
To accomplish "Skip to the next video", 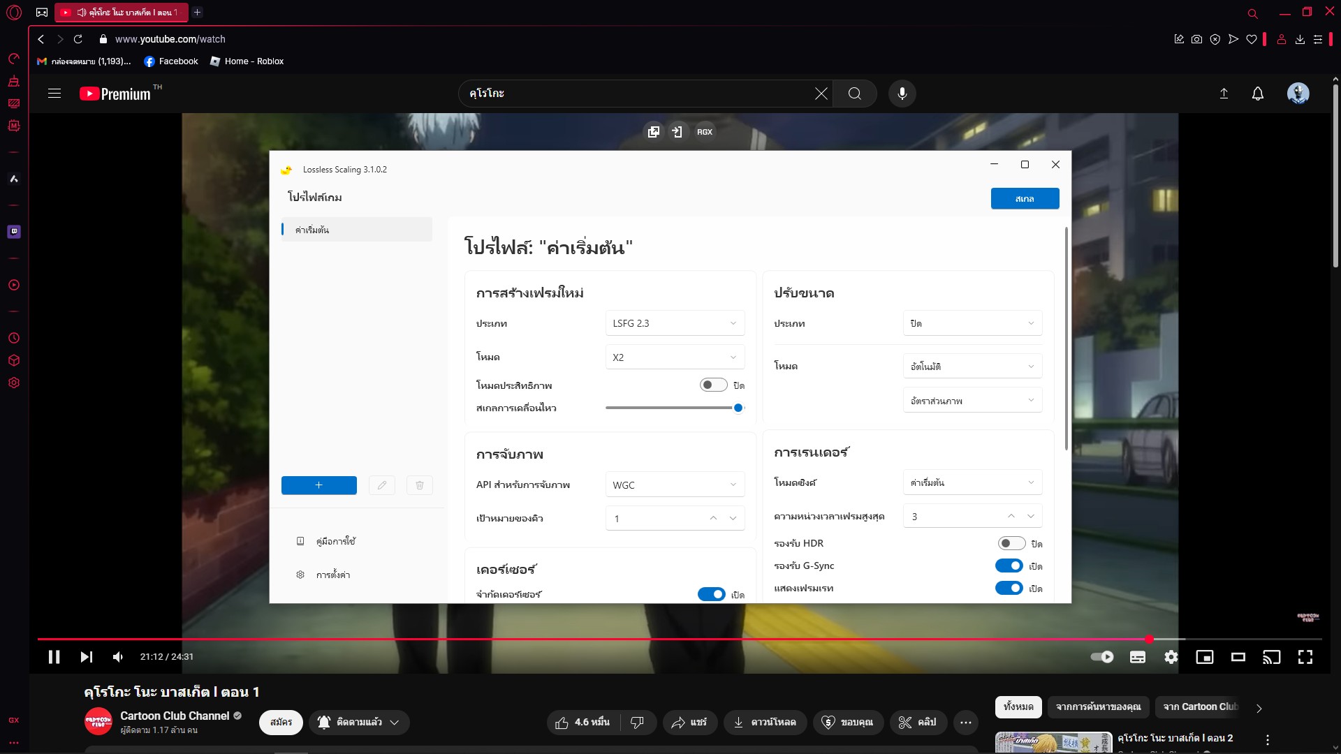I will click(x=86, y=657).
